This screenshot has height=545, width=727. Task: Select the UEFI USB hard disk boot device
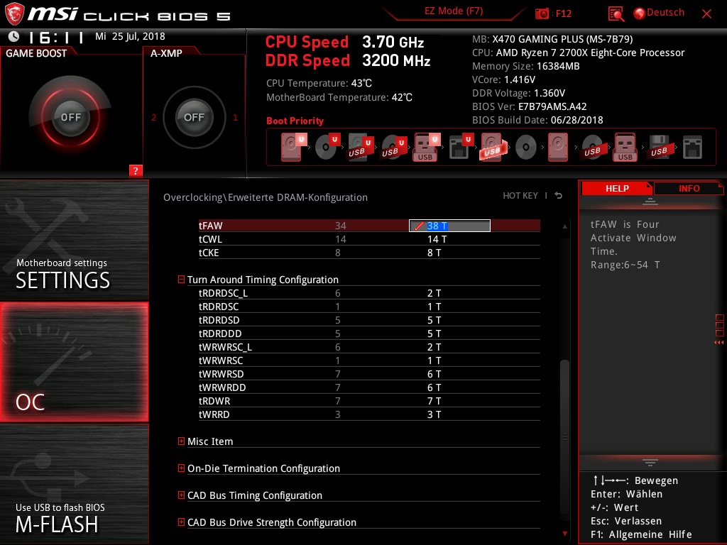pyautogui.click(x=360, y=147)
